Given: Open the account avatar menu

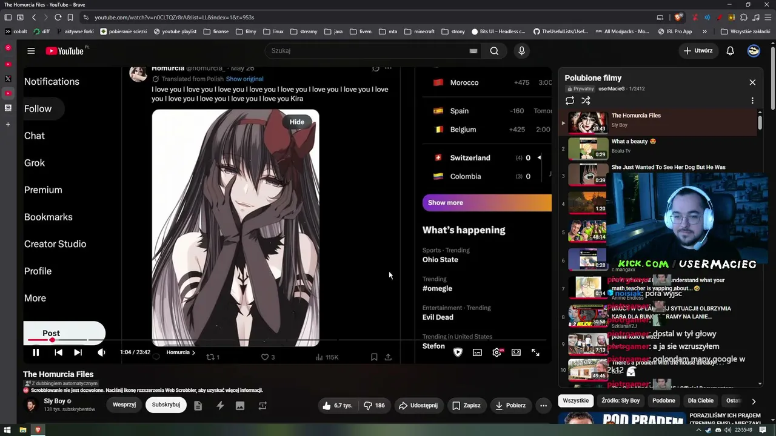Looking at the screenshot, I should (754, 51).
